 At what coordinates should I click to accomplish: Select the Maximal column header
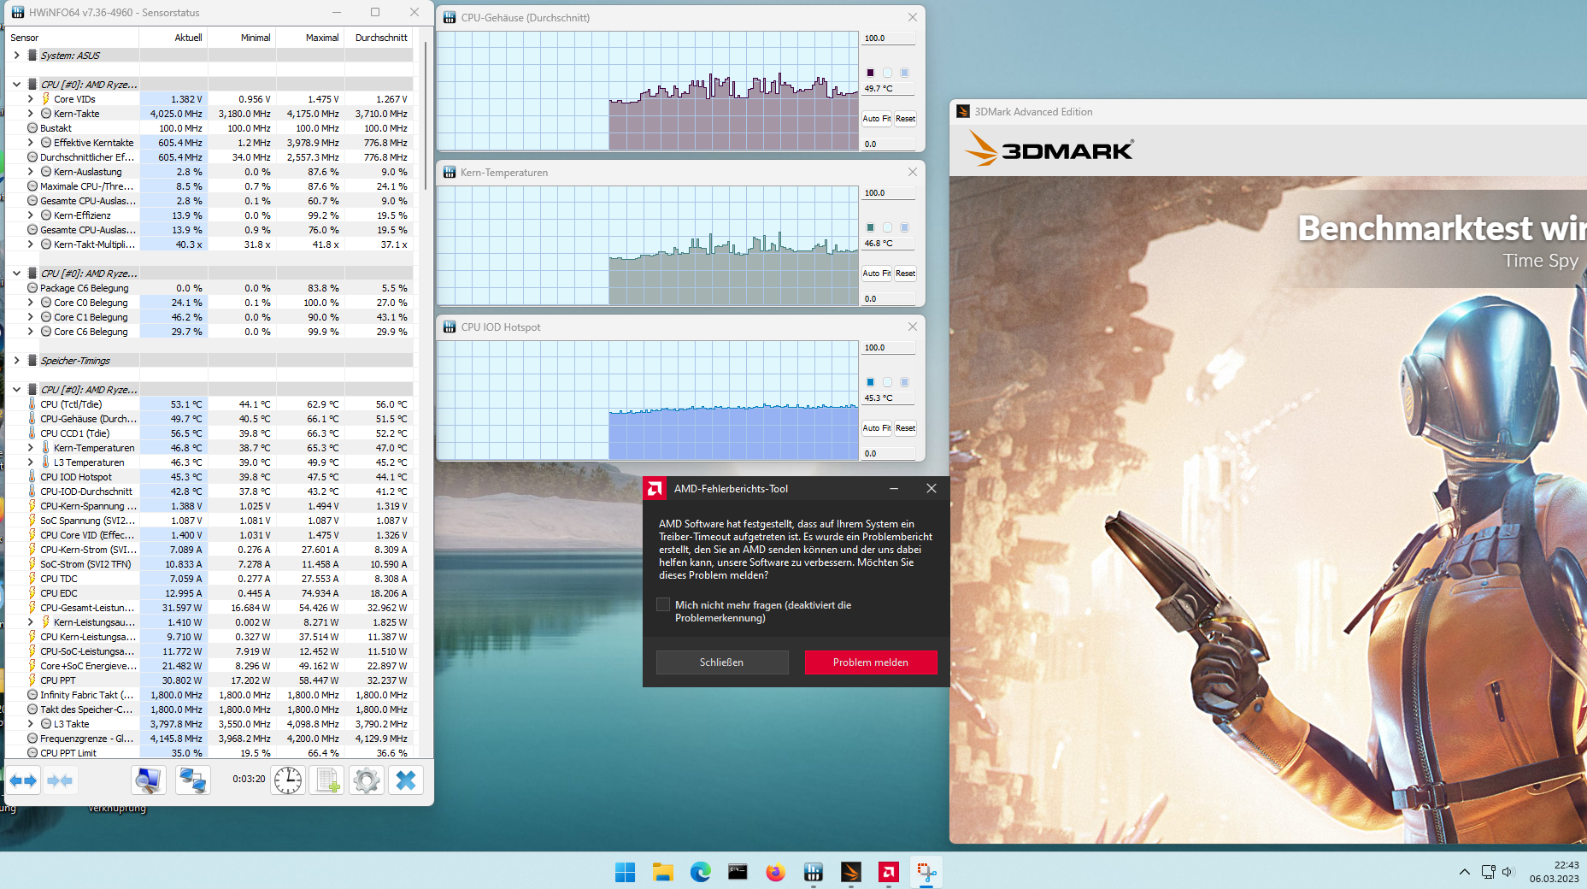tap(310, 38)
